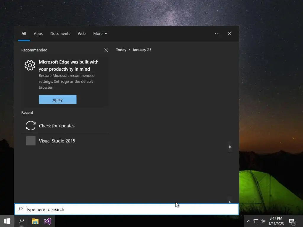Click the Visual Studio 2015 placeholder icon
The width and height of the screenshot is (303, 227).
click(31, 141)
